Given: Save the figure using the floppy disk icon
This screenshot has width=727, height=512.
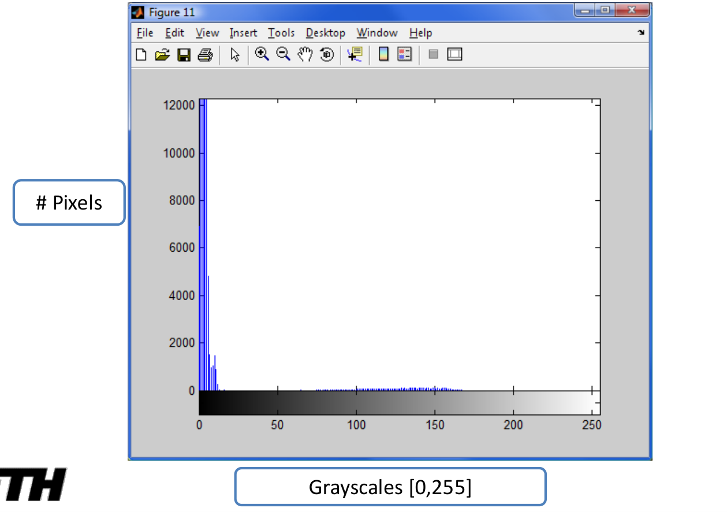Looking at the screenshot, I should tap(184, 55).
